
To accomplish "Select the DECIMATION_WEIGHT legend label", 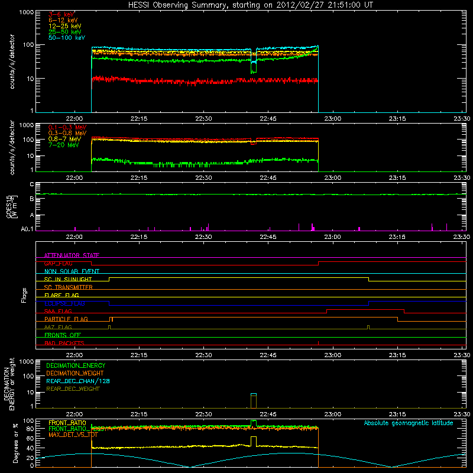I will point(75,373).
